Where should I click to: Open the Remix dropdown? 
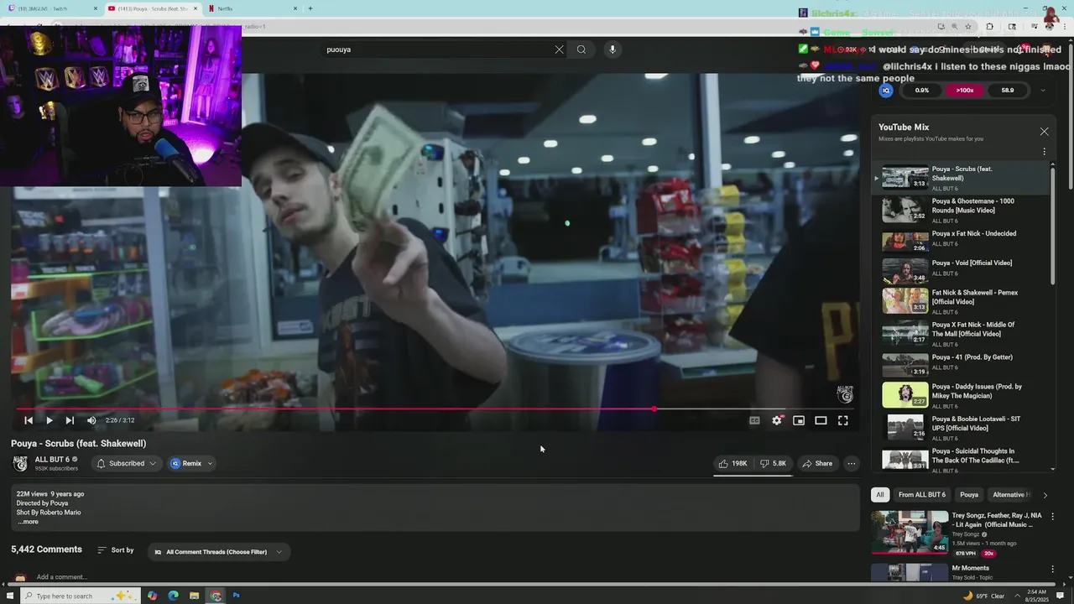point(192,463)
